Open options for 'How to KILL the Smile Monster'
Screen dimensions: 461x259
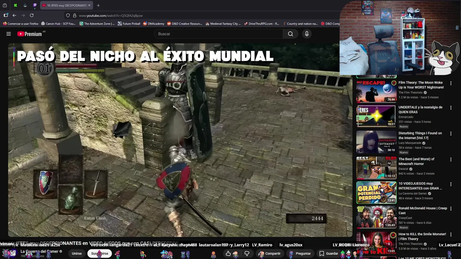[451, 235]
